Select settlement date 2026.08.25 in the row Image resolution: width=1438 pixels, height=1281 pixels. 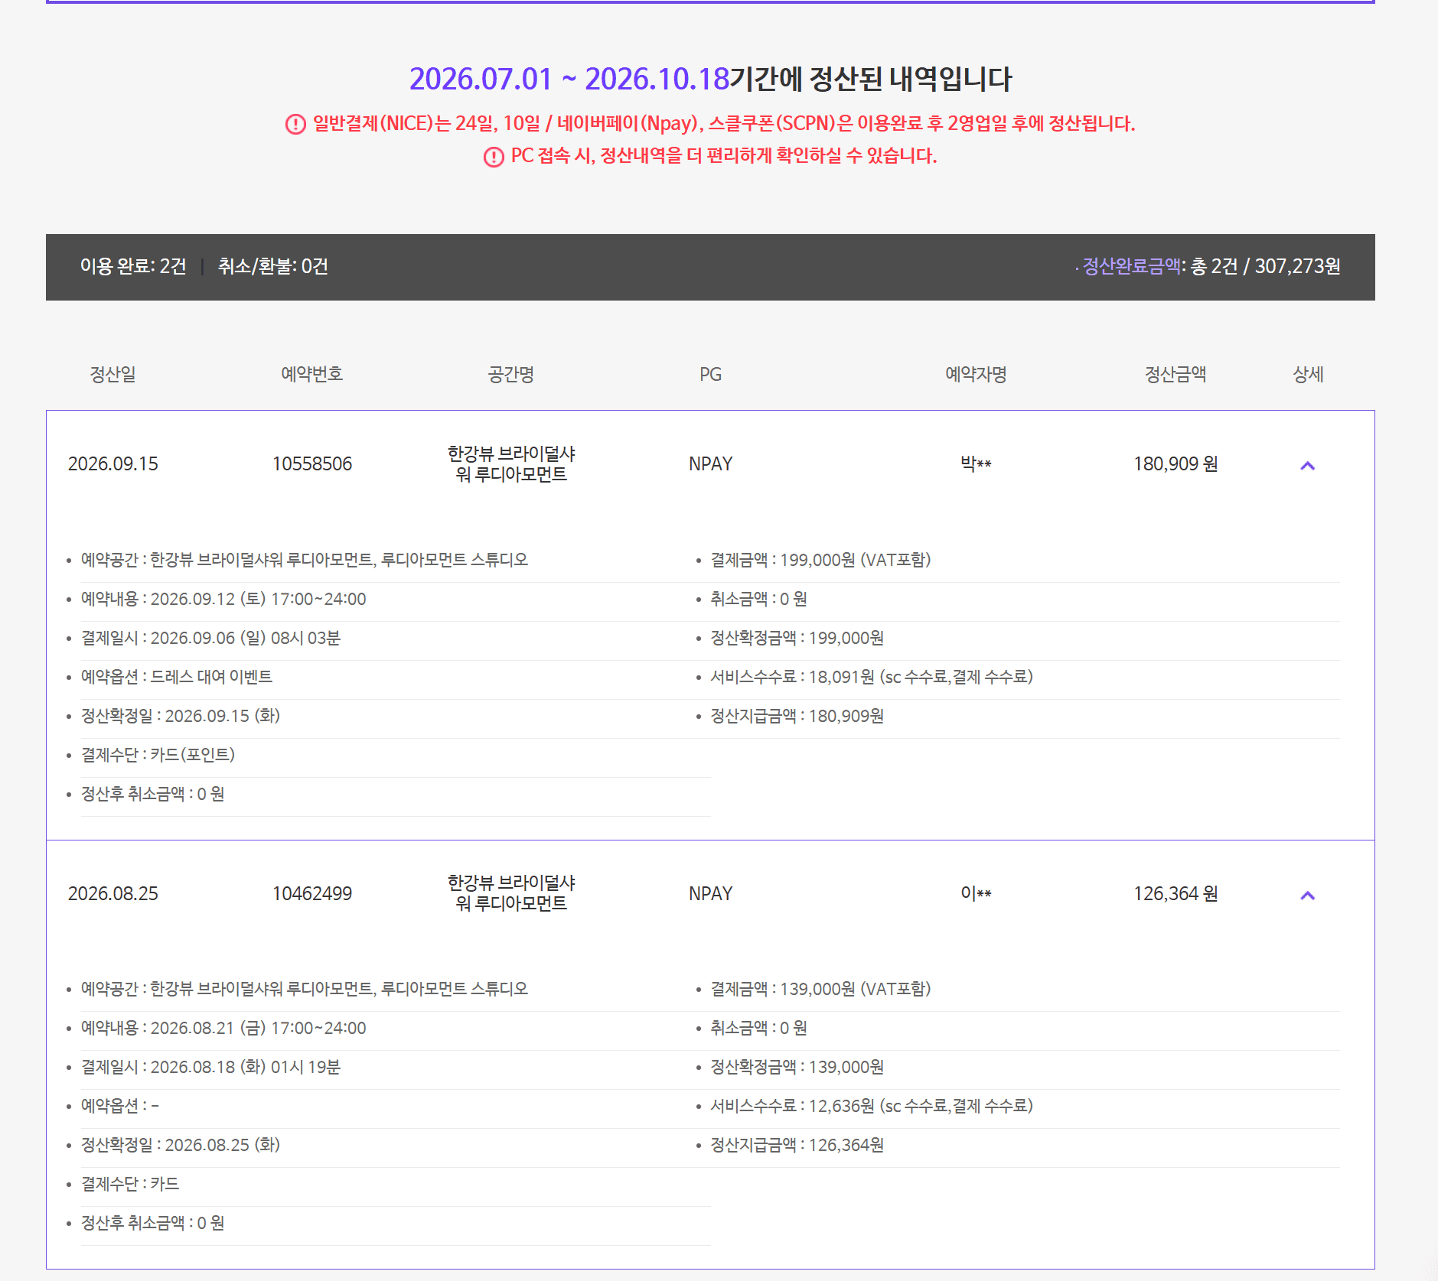pos(113,894)
